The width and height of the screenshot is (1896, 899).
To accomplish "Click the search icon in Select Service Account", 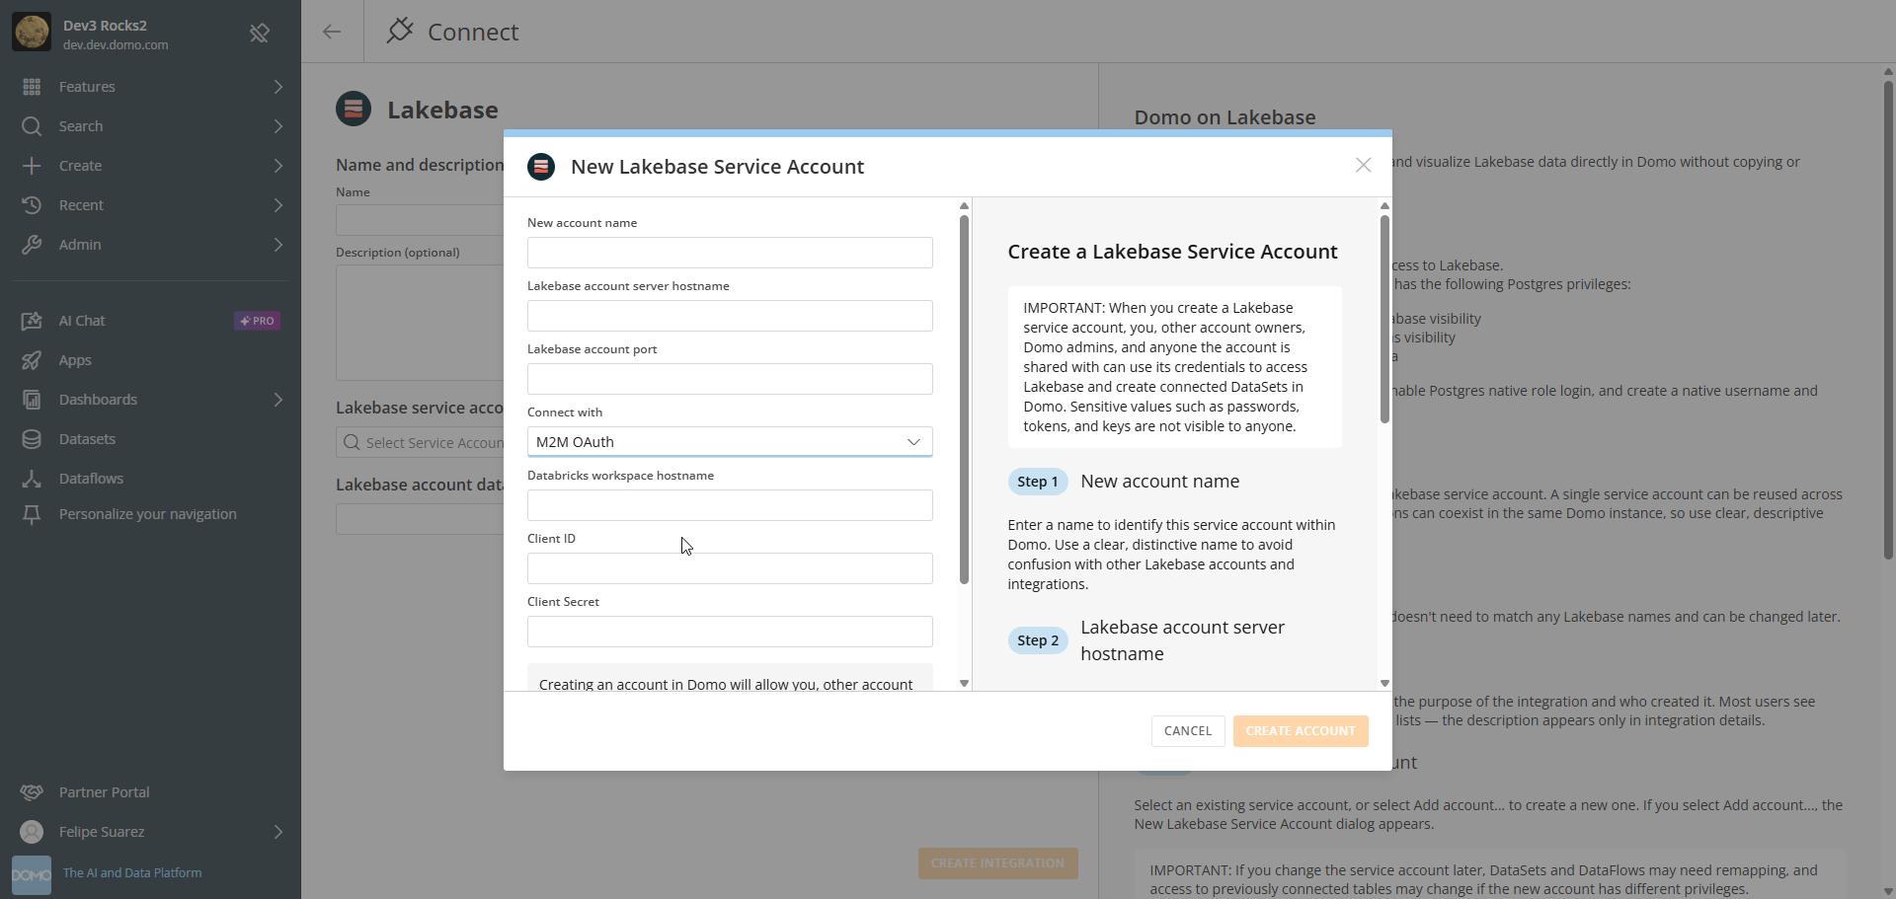I will 352,442.
